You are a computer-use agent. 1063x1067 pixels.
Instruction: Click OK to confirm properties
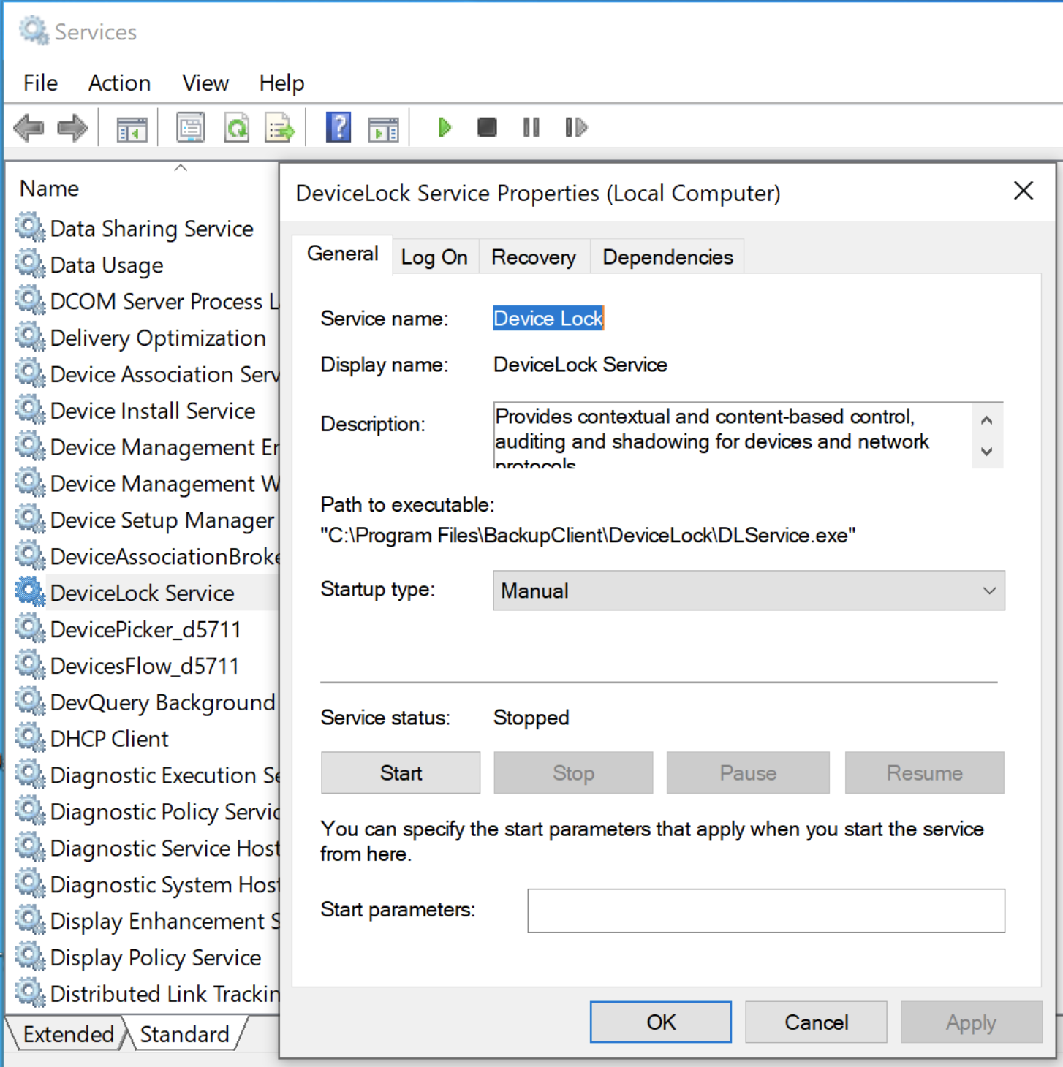point(661,1022)
